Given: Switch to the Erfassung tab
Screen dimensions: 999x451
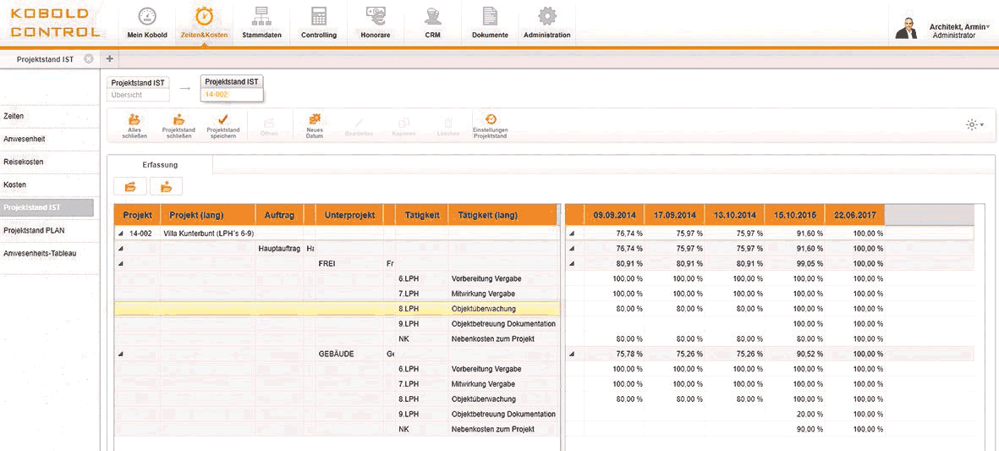Looking at the screenshot, I should tap(160, 165).
